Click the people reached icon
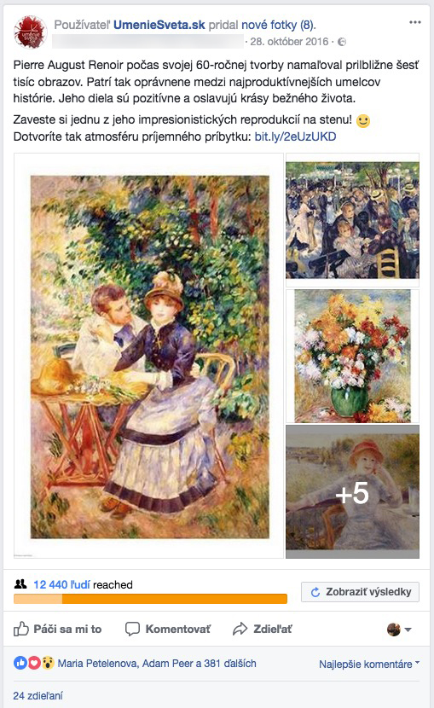 pyautogui.click(x=20, y=584)
